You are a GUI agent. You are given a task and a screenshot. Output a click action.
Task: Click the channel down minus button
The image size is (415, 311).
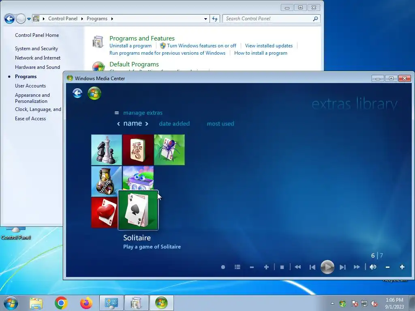[x=252, y=267]
